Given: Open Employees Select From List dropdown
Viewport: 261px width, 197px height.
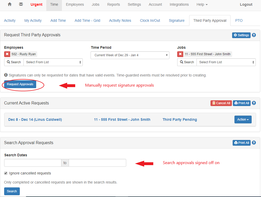Looking at the screenshot, I should pos(53,62).
